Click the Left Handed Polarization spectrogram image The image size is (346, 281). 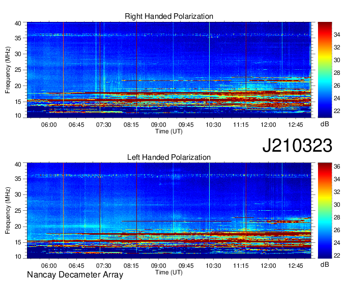pos(169,211)
